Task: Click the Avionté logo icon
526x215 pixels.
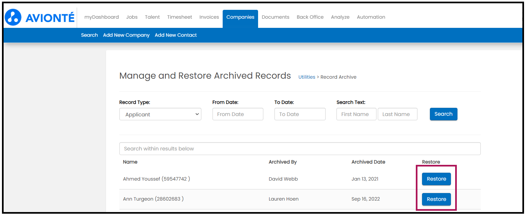Action: point(13,17)
